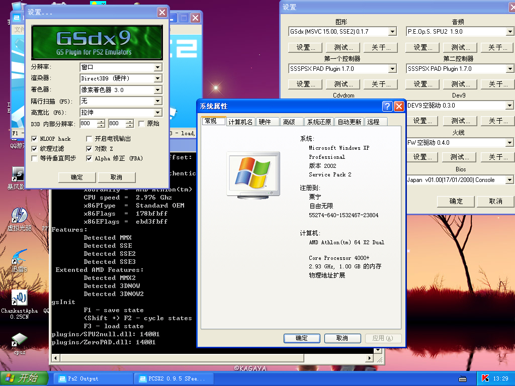Switch to the 硬件 tab
The width and height of the screenshot is (515, 386).
(268, 122)
